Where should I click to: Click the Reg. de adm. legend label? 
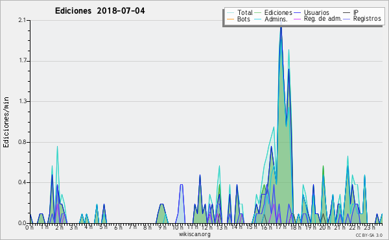pyautogui.click(x=323, y=19)
